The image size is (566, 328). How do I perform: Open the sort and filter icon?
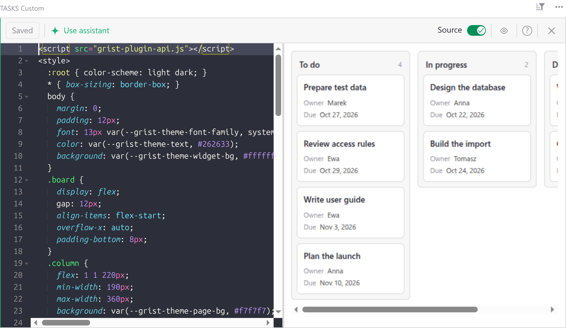(540, 7)
